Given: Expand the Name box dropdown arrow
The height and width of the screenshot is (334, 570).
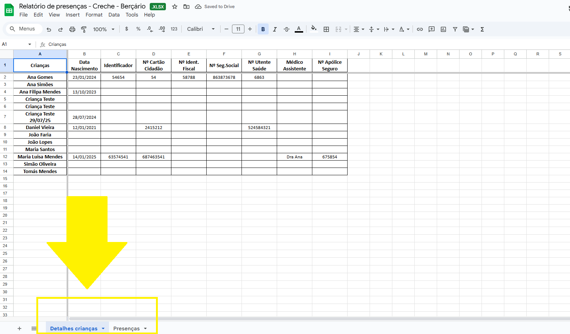Looking at the screenshot, I should coord(30,44).
